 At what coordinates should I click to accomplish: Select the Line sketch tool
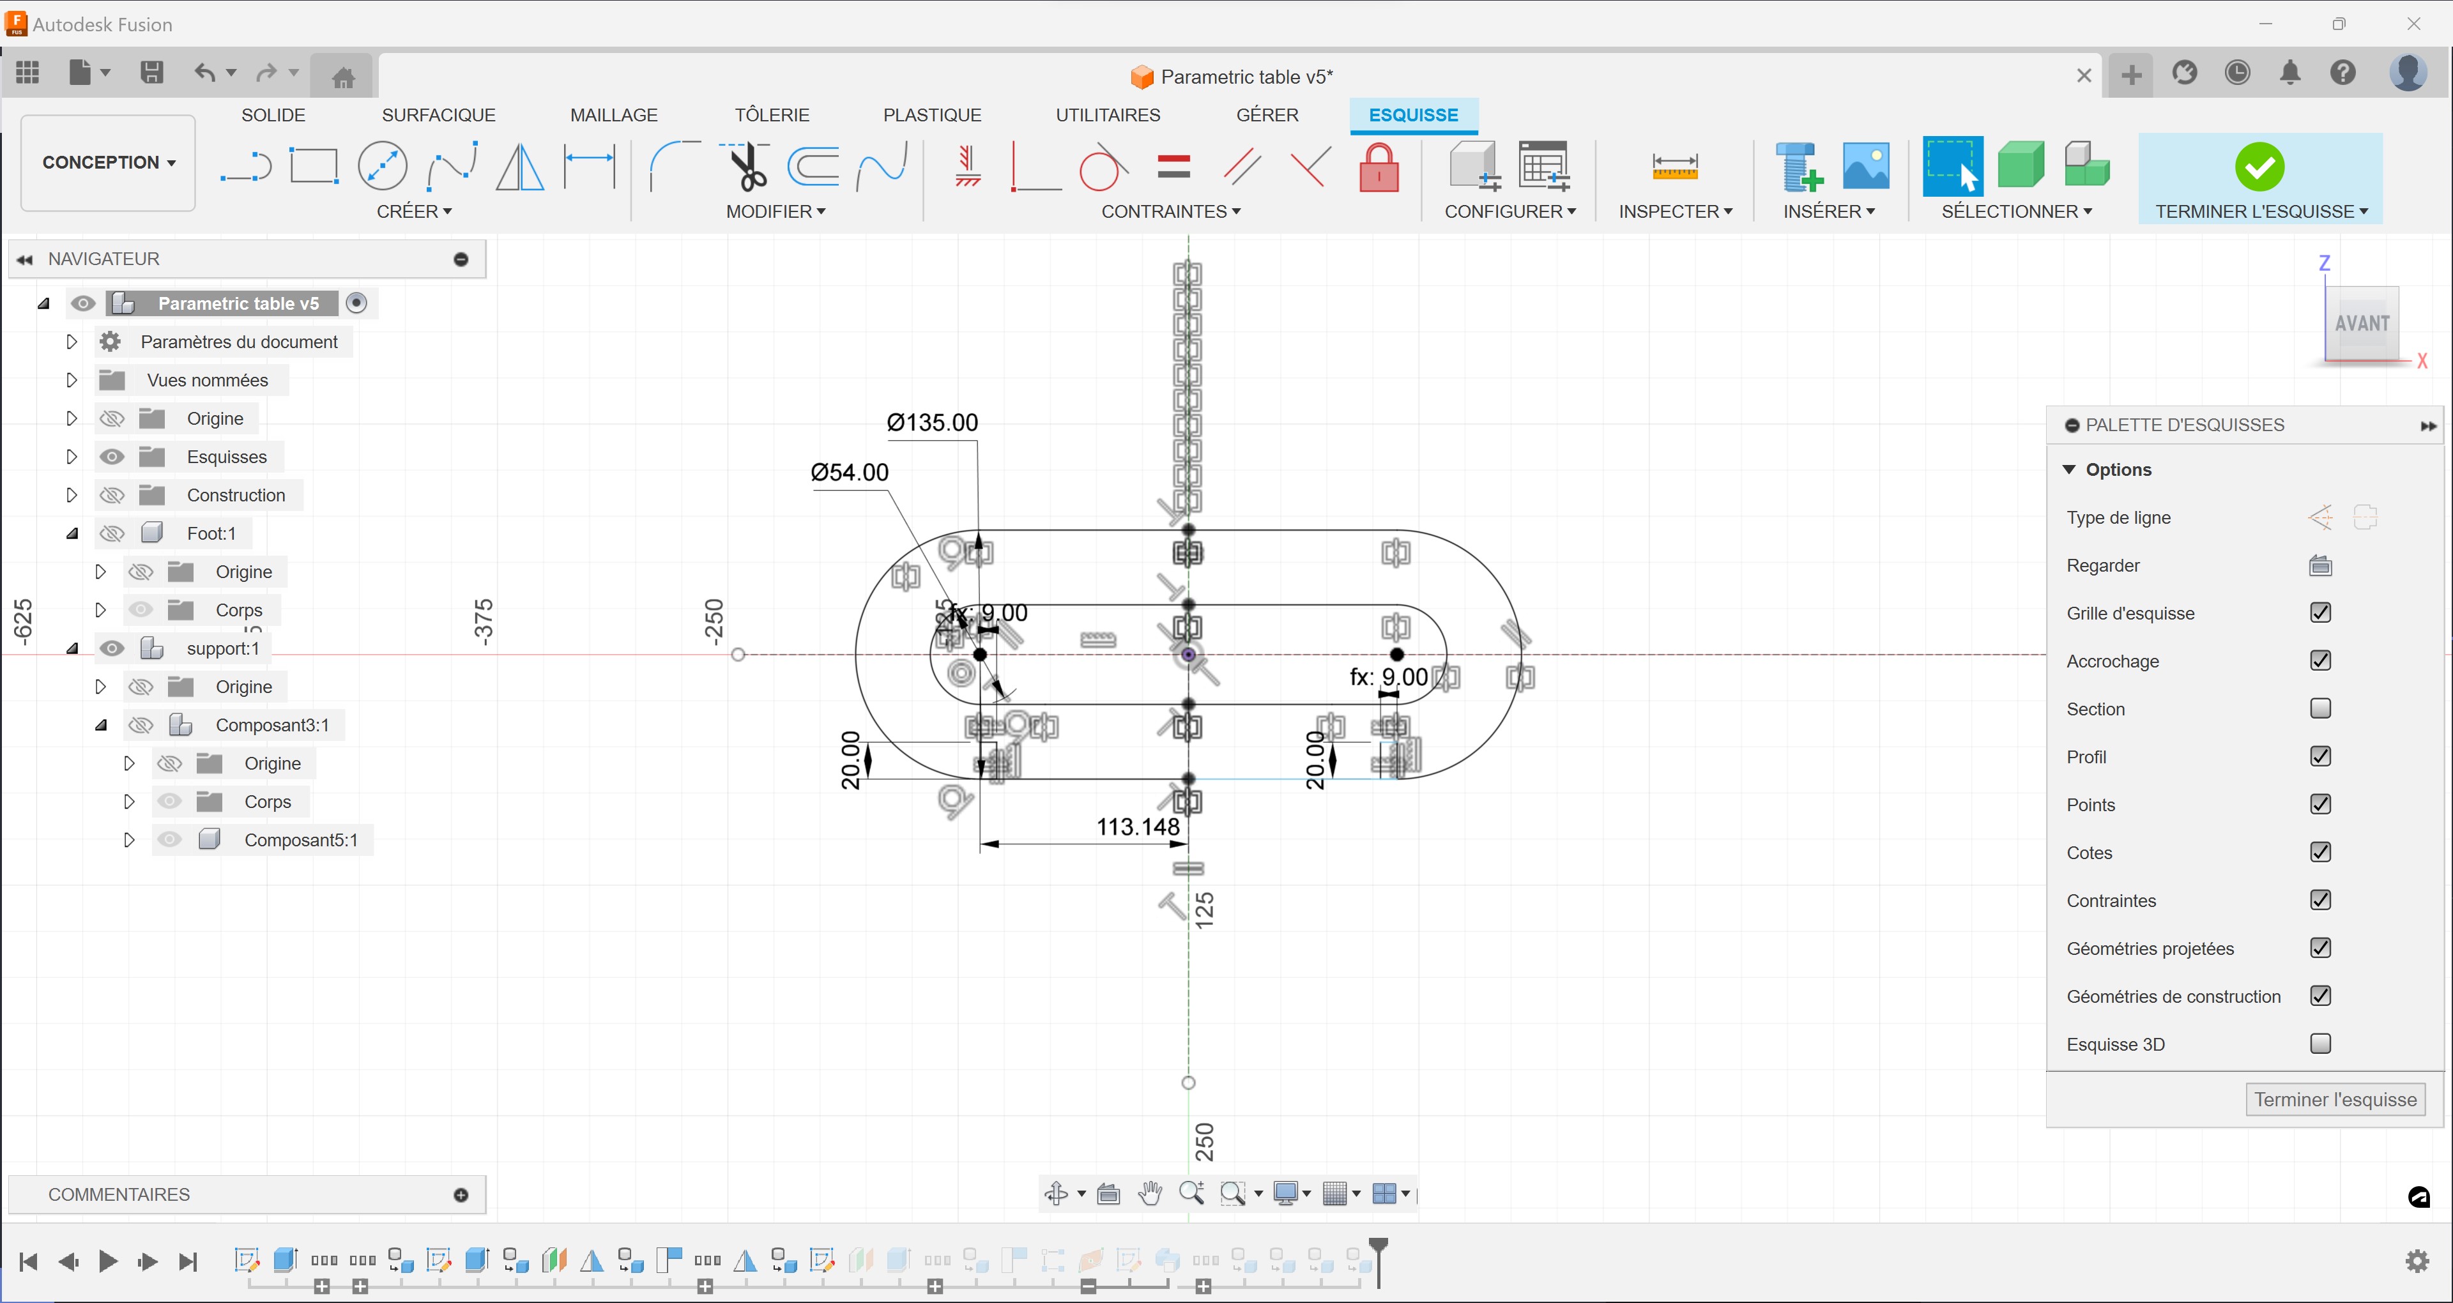pyautogui.click(x=246, y=167)
